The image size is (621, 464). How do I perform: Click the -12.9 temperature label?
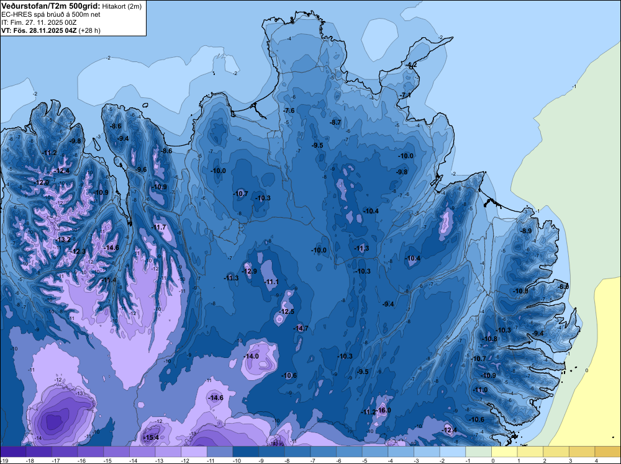249,271
